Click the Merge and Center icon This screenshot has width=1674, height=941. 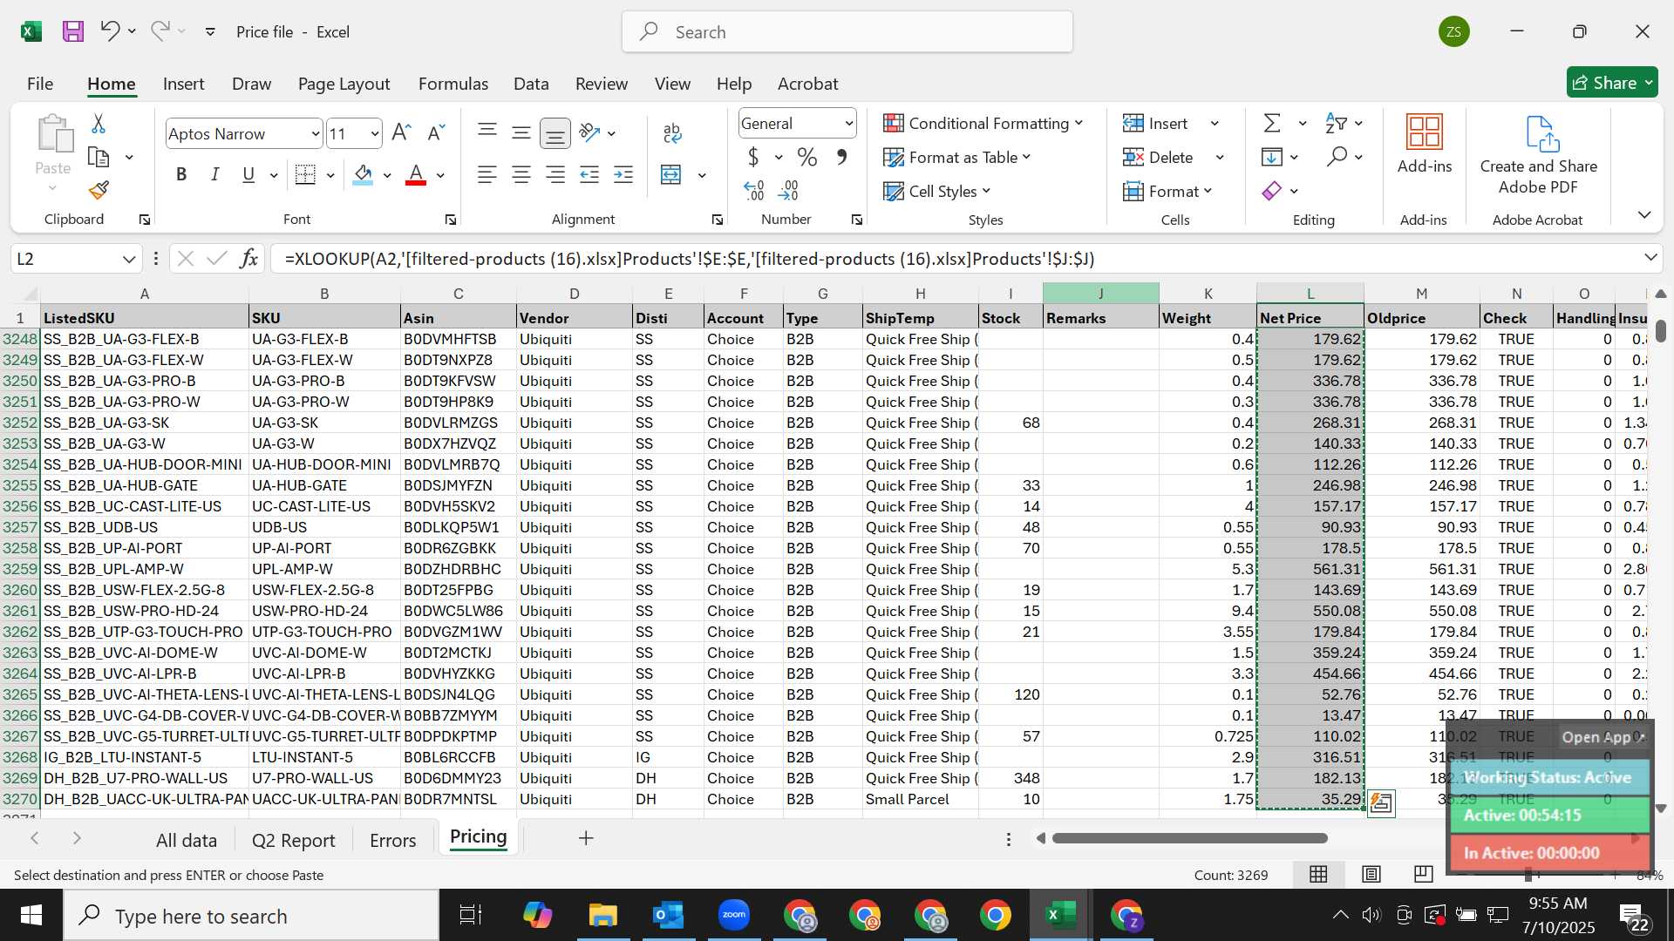[x=670, y=174]
